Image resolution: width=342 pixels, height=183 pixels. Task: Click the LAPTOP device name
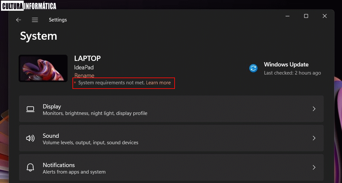tap(87, 58)
